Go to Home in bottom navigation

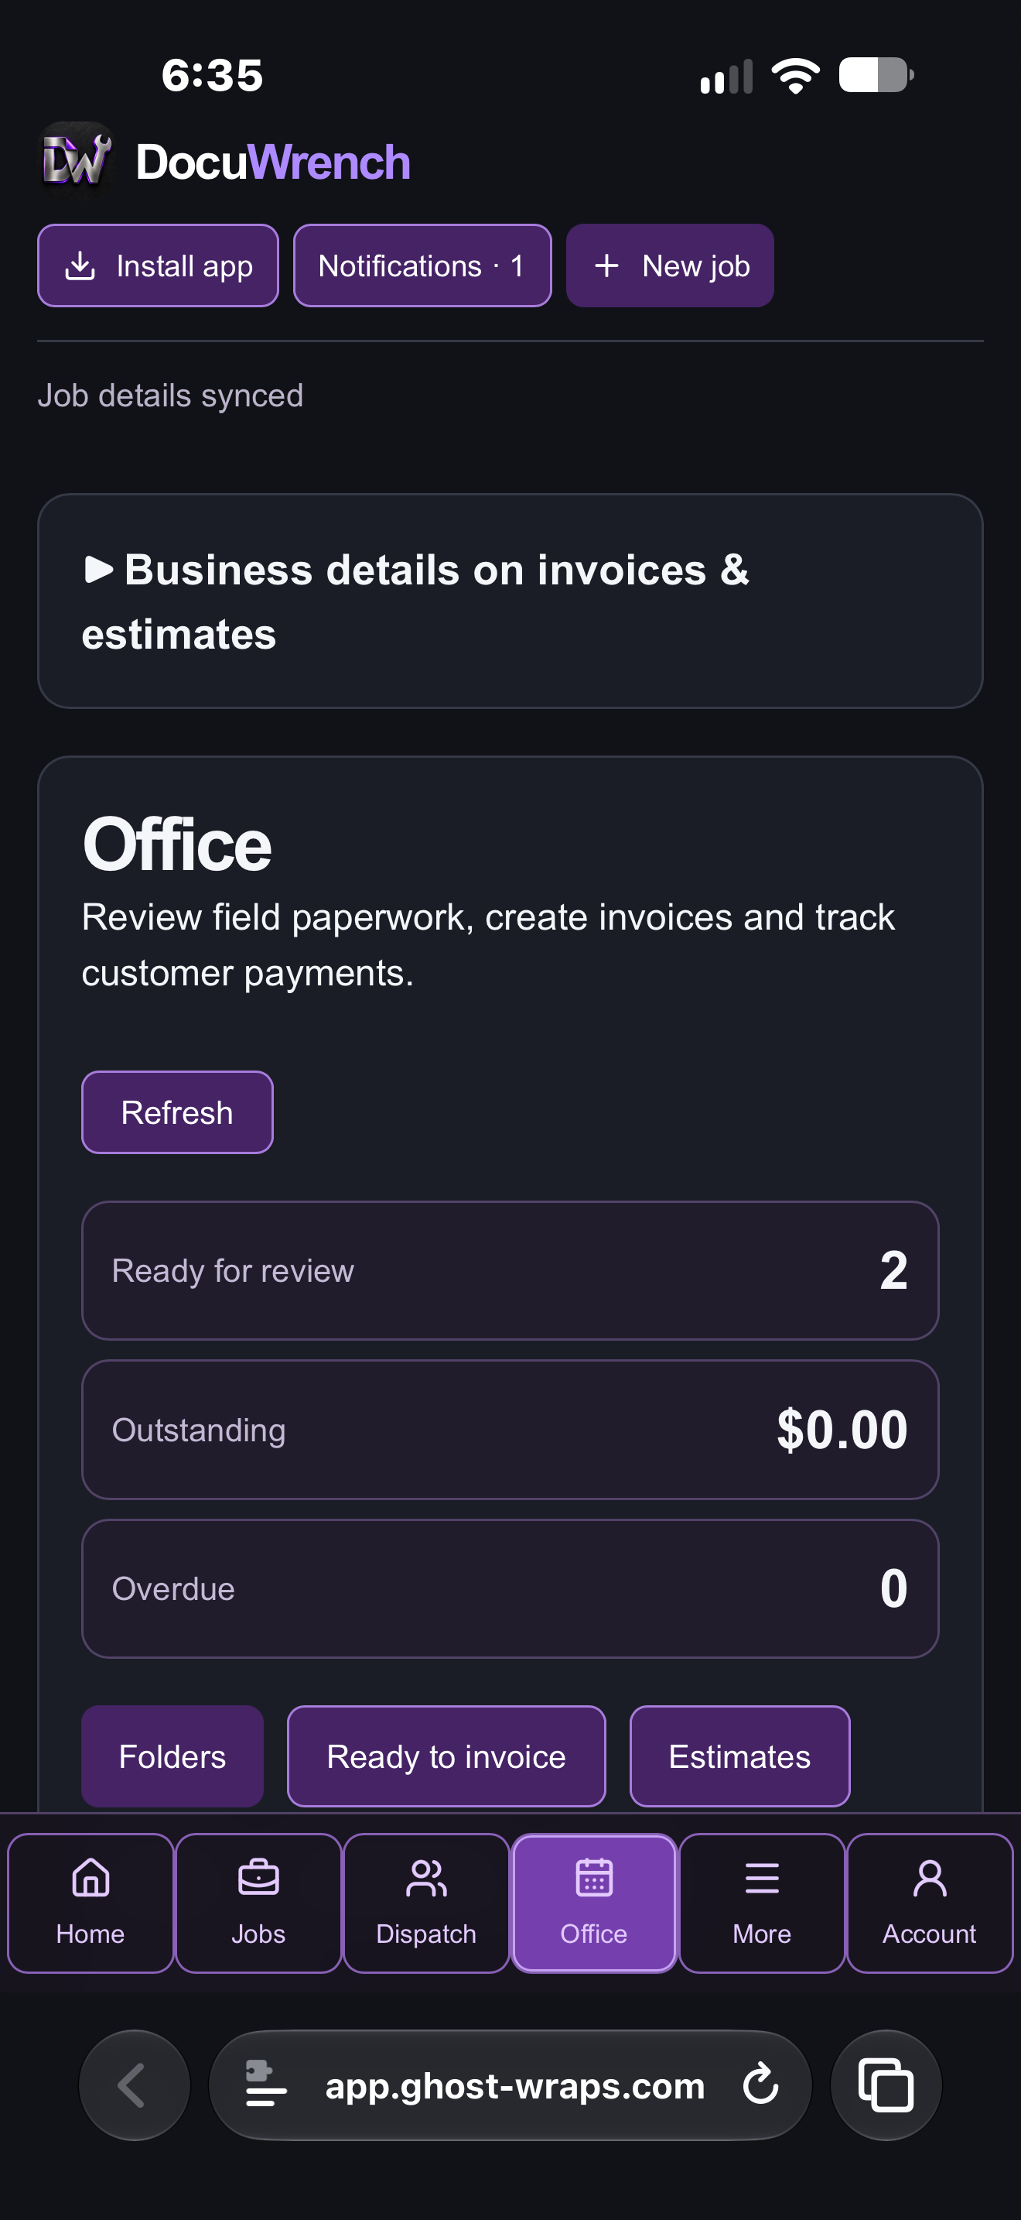pos(90,1903)
